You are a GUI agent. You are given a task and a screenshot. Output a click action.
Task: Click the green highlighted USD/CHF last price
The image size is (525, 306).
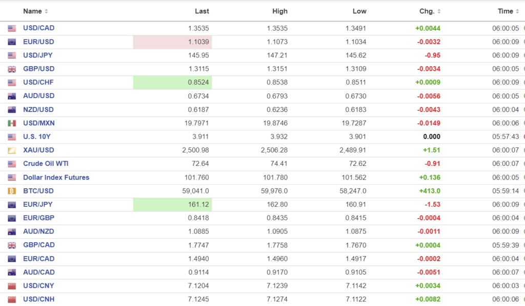(197, 82)
